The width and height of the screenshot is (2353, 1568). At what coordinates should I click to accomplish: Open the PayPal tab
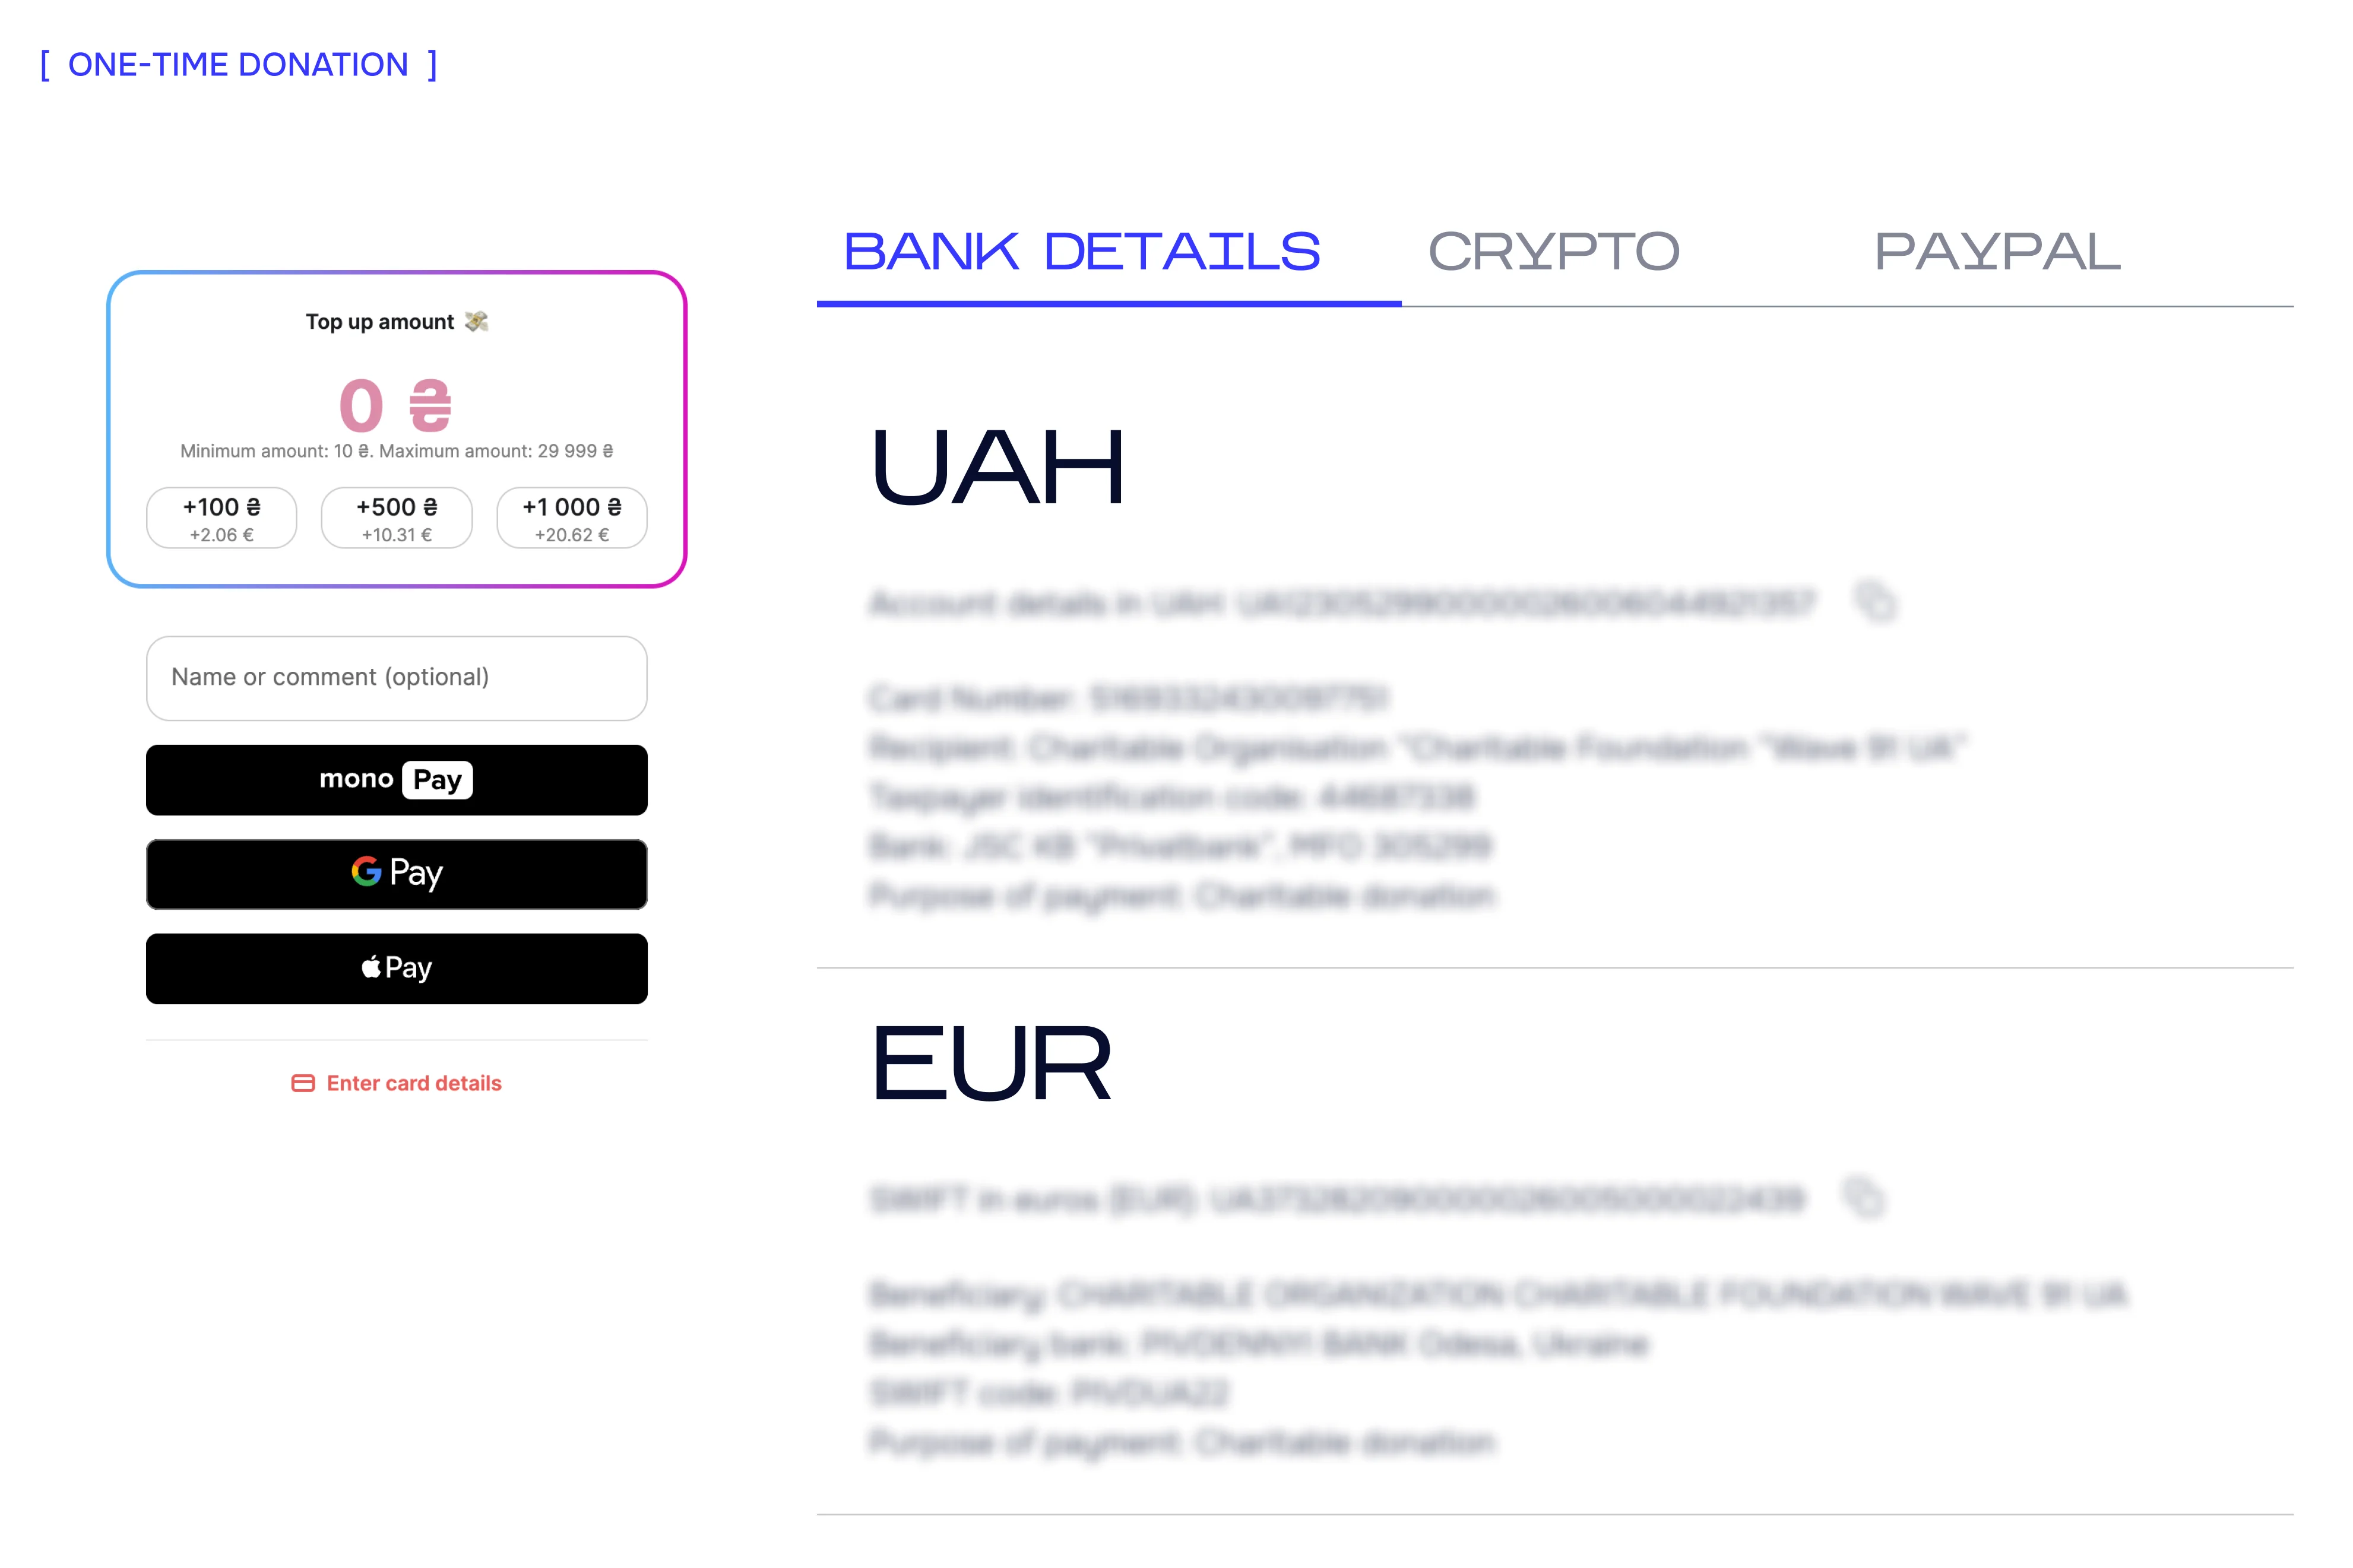1997,252
